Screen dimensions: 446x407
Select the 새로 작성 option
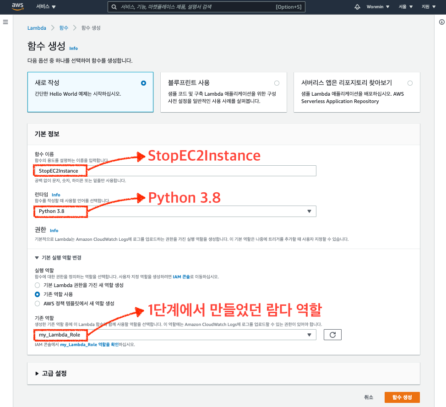(x=91, y=92)
